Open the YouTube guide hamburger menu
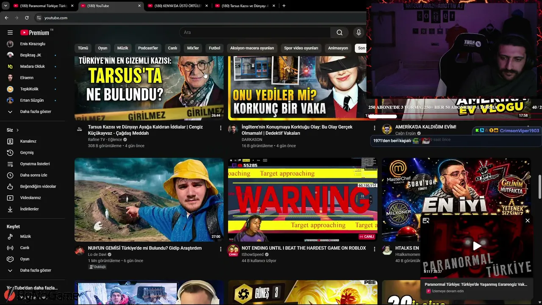This screenshot has width=542, height=305. tap(10, 33)
